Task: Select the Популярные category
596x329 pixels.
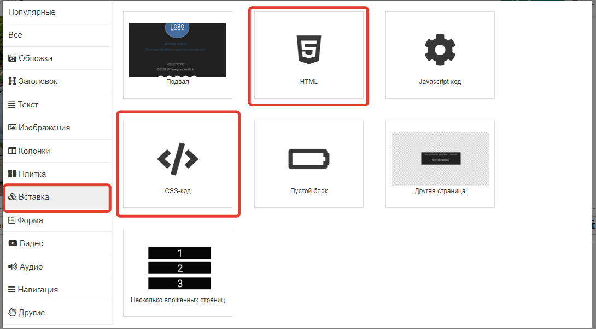Action: pyautogui.click(x=57, y=12)
